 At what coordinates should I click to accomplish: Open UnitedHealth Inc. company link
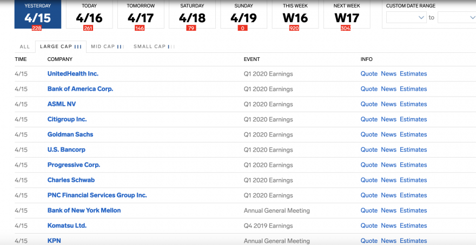[73, 73]
